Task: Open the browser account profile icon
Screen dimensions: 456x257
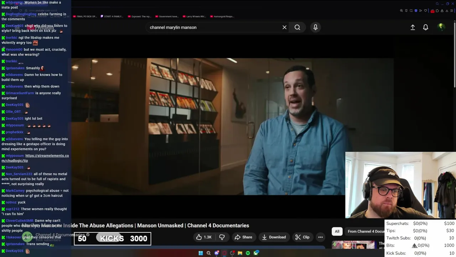Action: [x=442, y=11]
